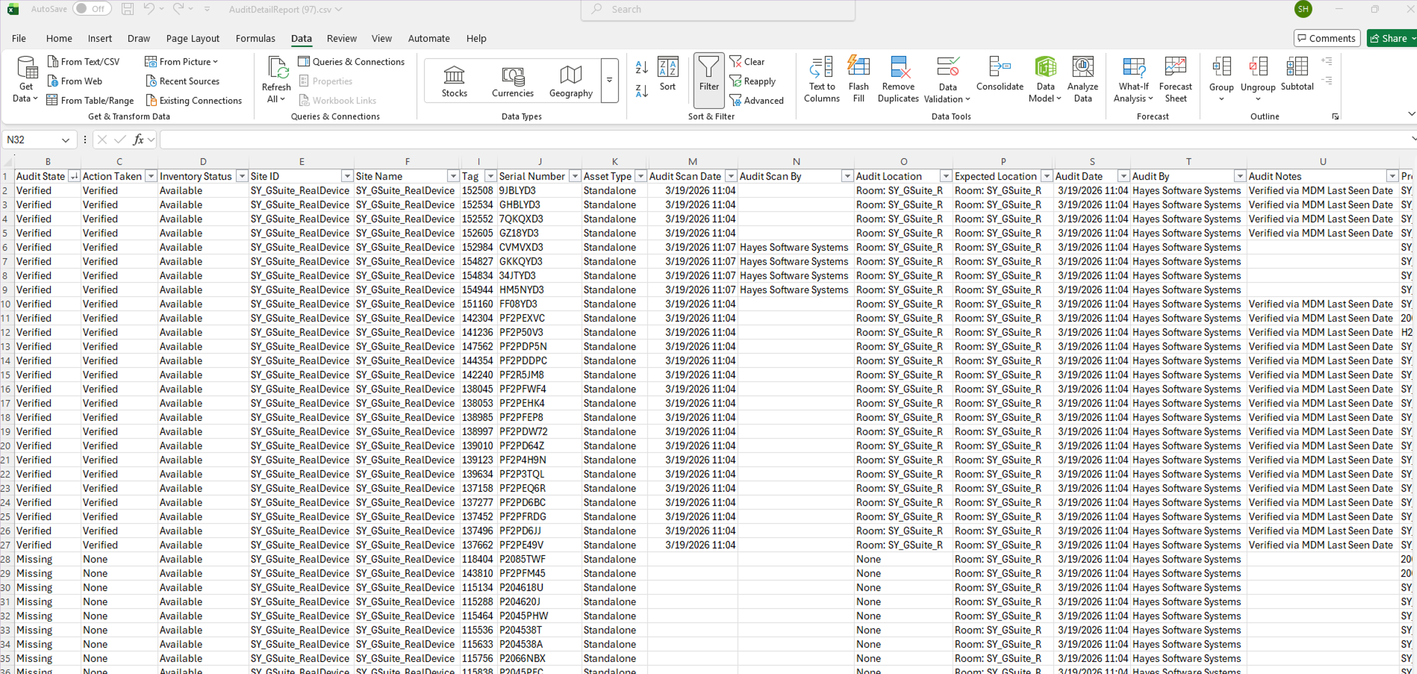Sort ascending with the A to Z icon

641,68
